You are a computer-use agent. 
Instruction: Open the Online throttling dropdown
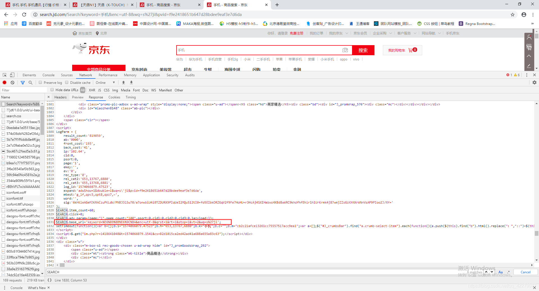point(105,82)
